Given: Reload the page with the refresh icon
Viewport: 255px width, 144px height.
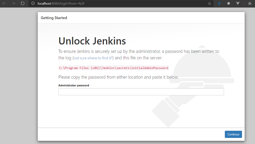Looking at the screenshot, I should tap(23, 3).
